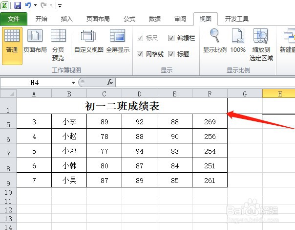This screenshot has height=230, width=295.
Task: Switch to the 数据 tab
Action: (155, 19)
